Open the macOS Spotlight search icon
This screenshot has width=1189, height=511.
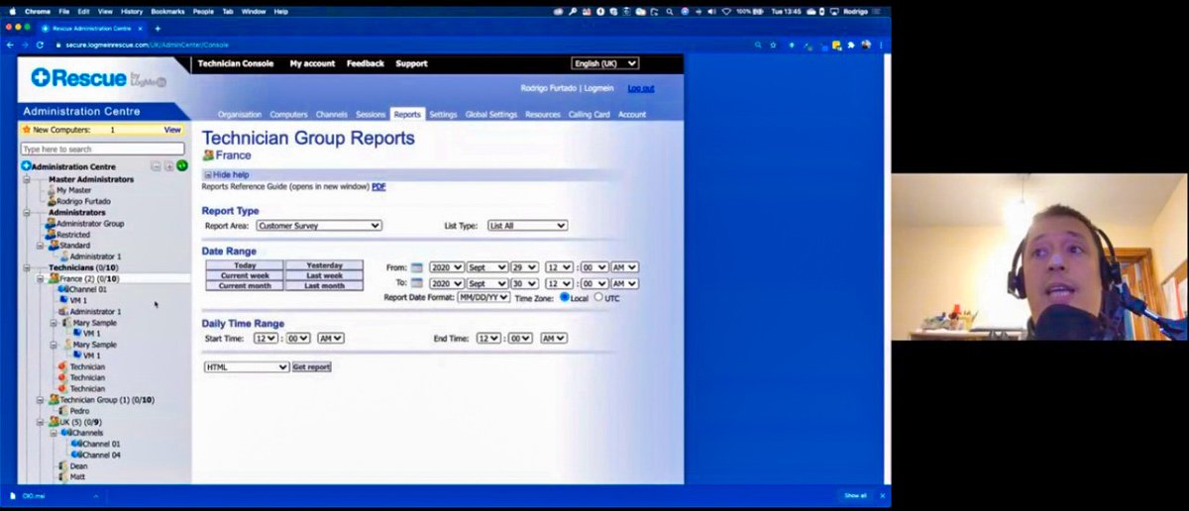671,11
